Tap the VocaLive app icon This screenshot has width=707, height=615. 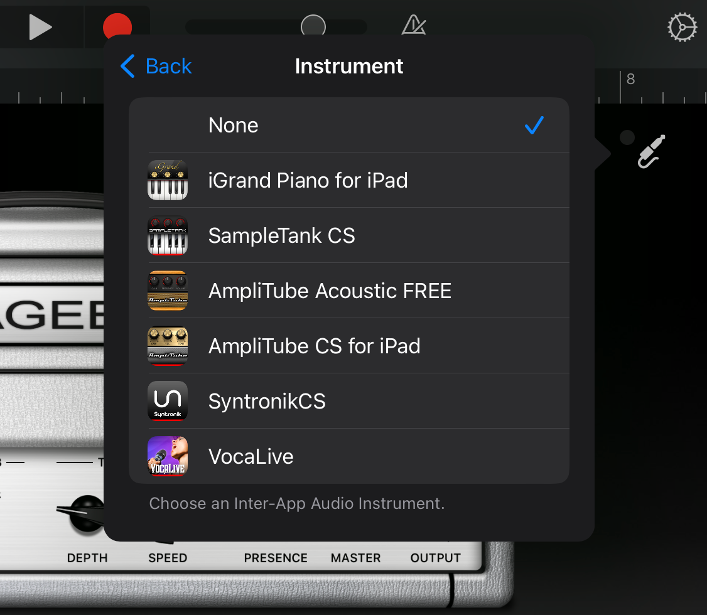tap(168, 456)
